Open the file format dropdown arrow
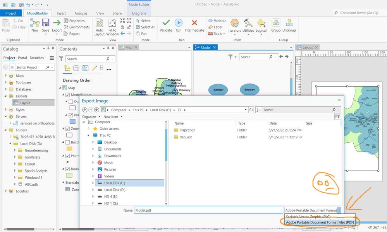387x232 pixels. [339, 210]
